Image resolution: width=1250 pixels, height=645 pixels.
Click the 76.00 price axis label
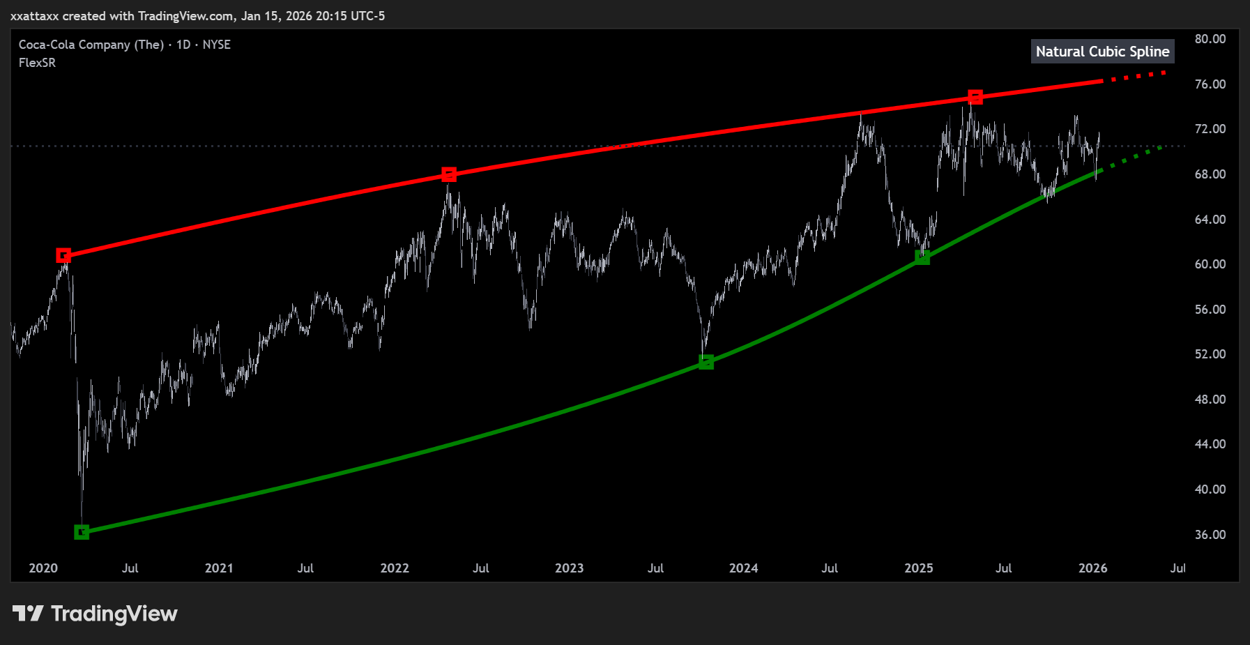click(x=1210, y=84)
